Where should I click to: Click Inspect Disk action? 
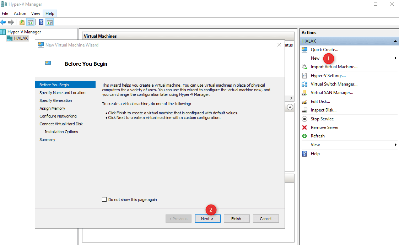pyautogui.click(x=324, y=110)
